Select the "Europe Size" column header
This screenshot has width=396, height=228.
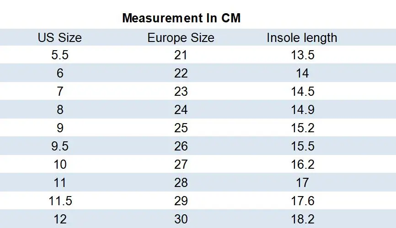click(x=181, y=37)
